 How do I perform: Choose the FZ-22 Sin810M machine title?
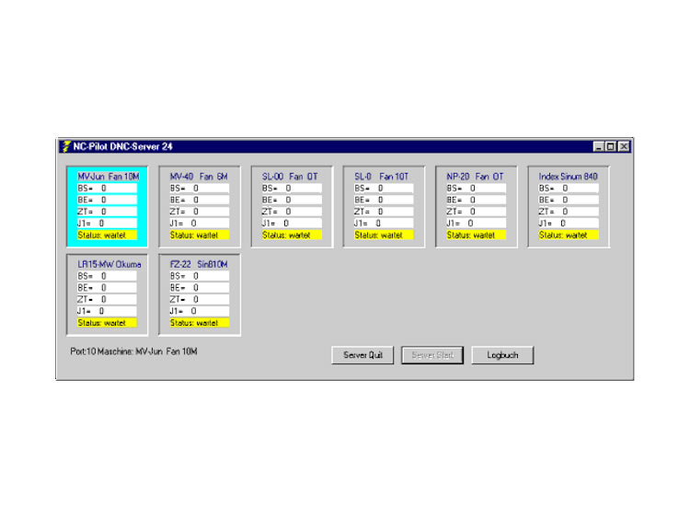(x=199, y=264)
